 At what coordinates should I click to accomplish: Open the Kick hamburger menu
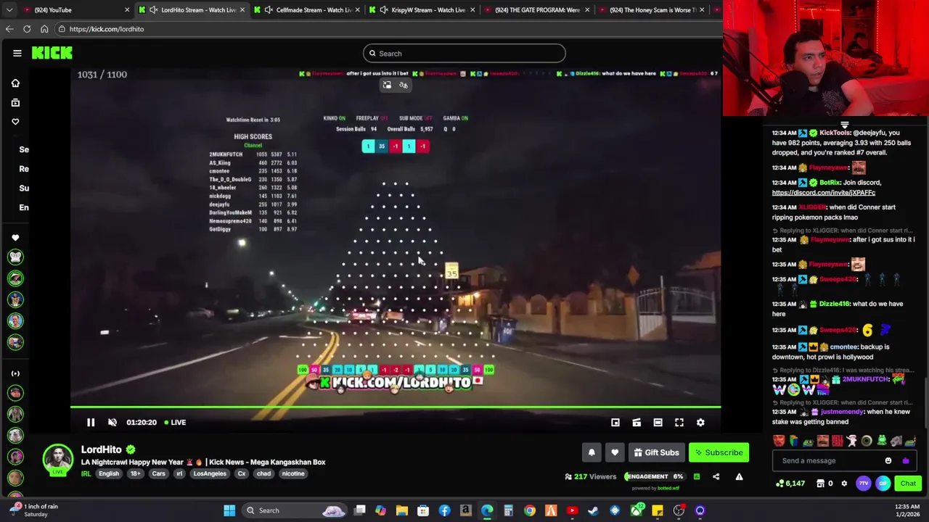[x=17, y=53]
